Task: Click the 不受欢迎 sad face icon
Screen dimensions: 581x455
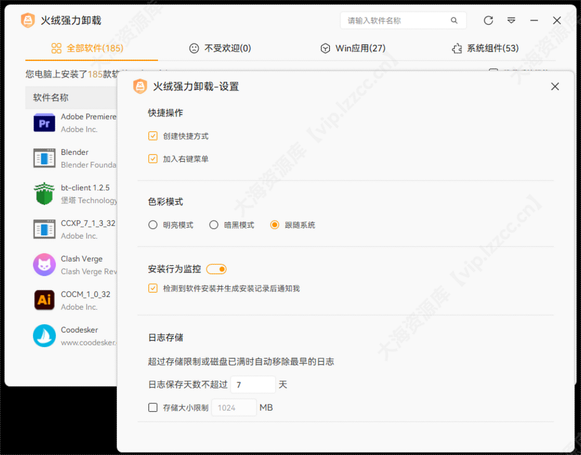Action: point(194,48)
